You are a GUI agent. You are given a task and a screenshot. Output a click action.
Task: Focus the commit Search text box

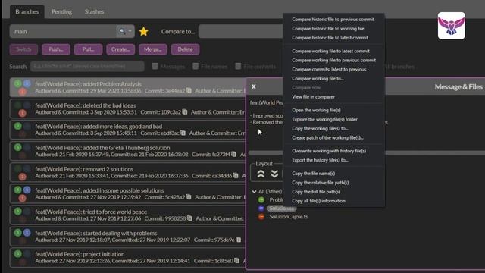click(87, 66)
